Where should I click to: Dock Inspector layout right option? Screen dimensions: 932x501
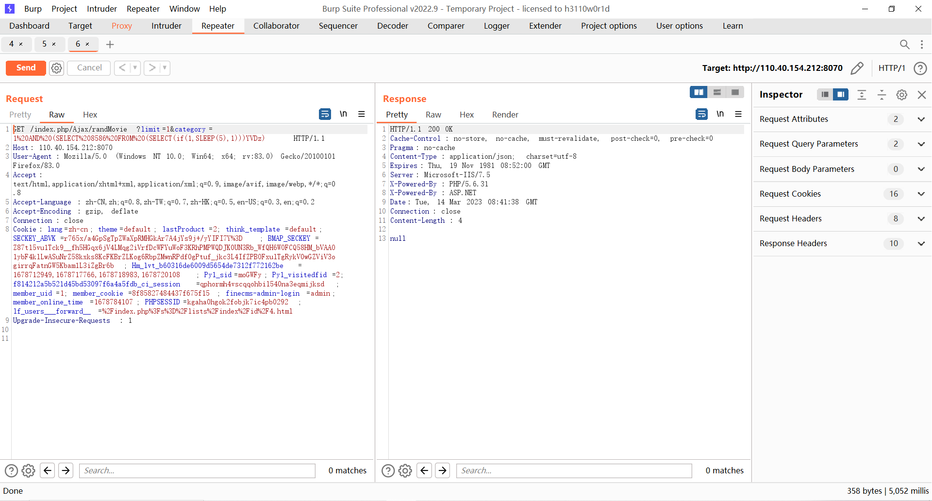point(841,95)
